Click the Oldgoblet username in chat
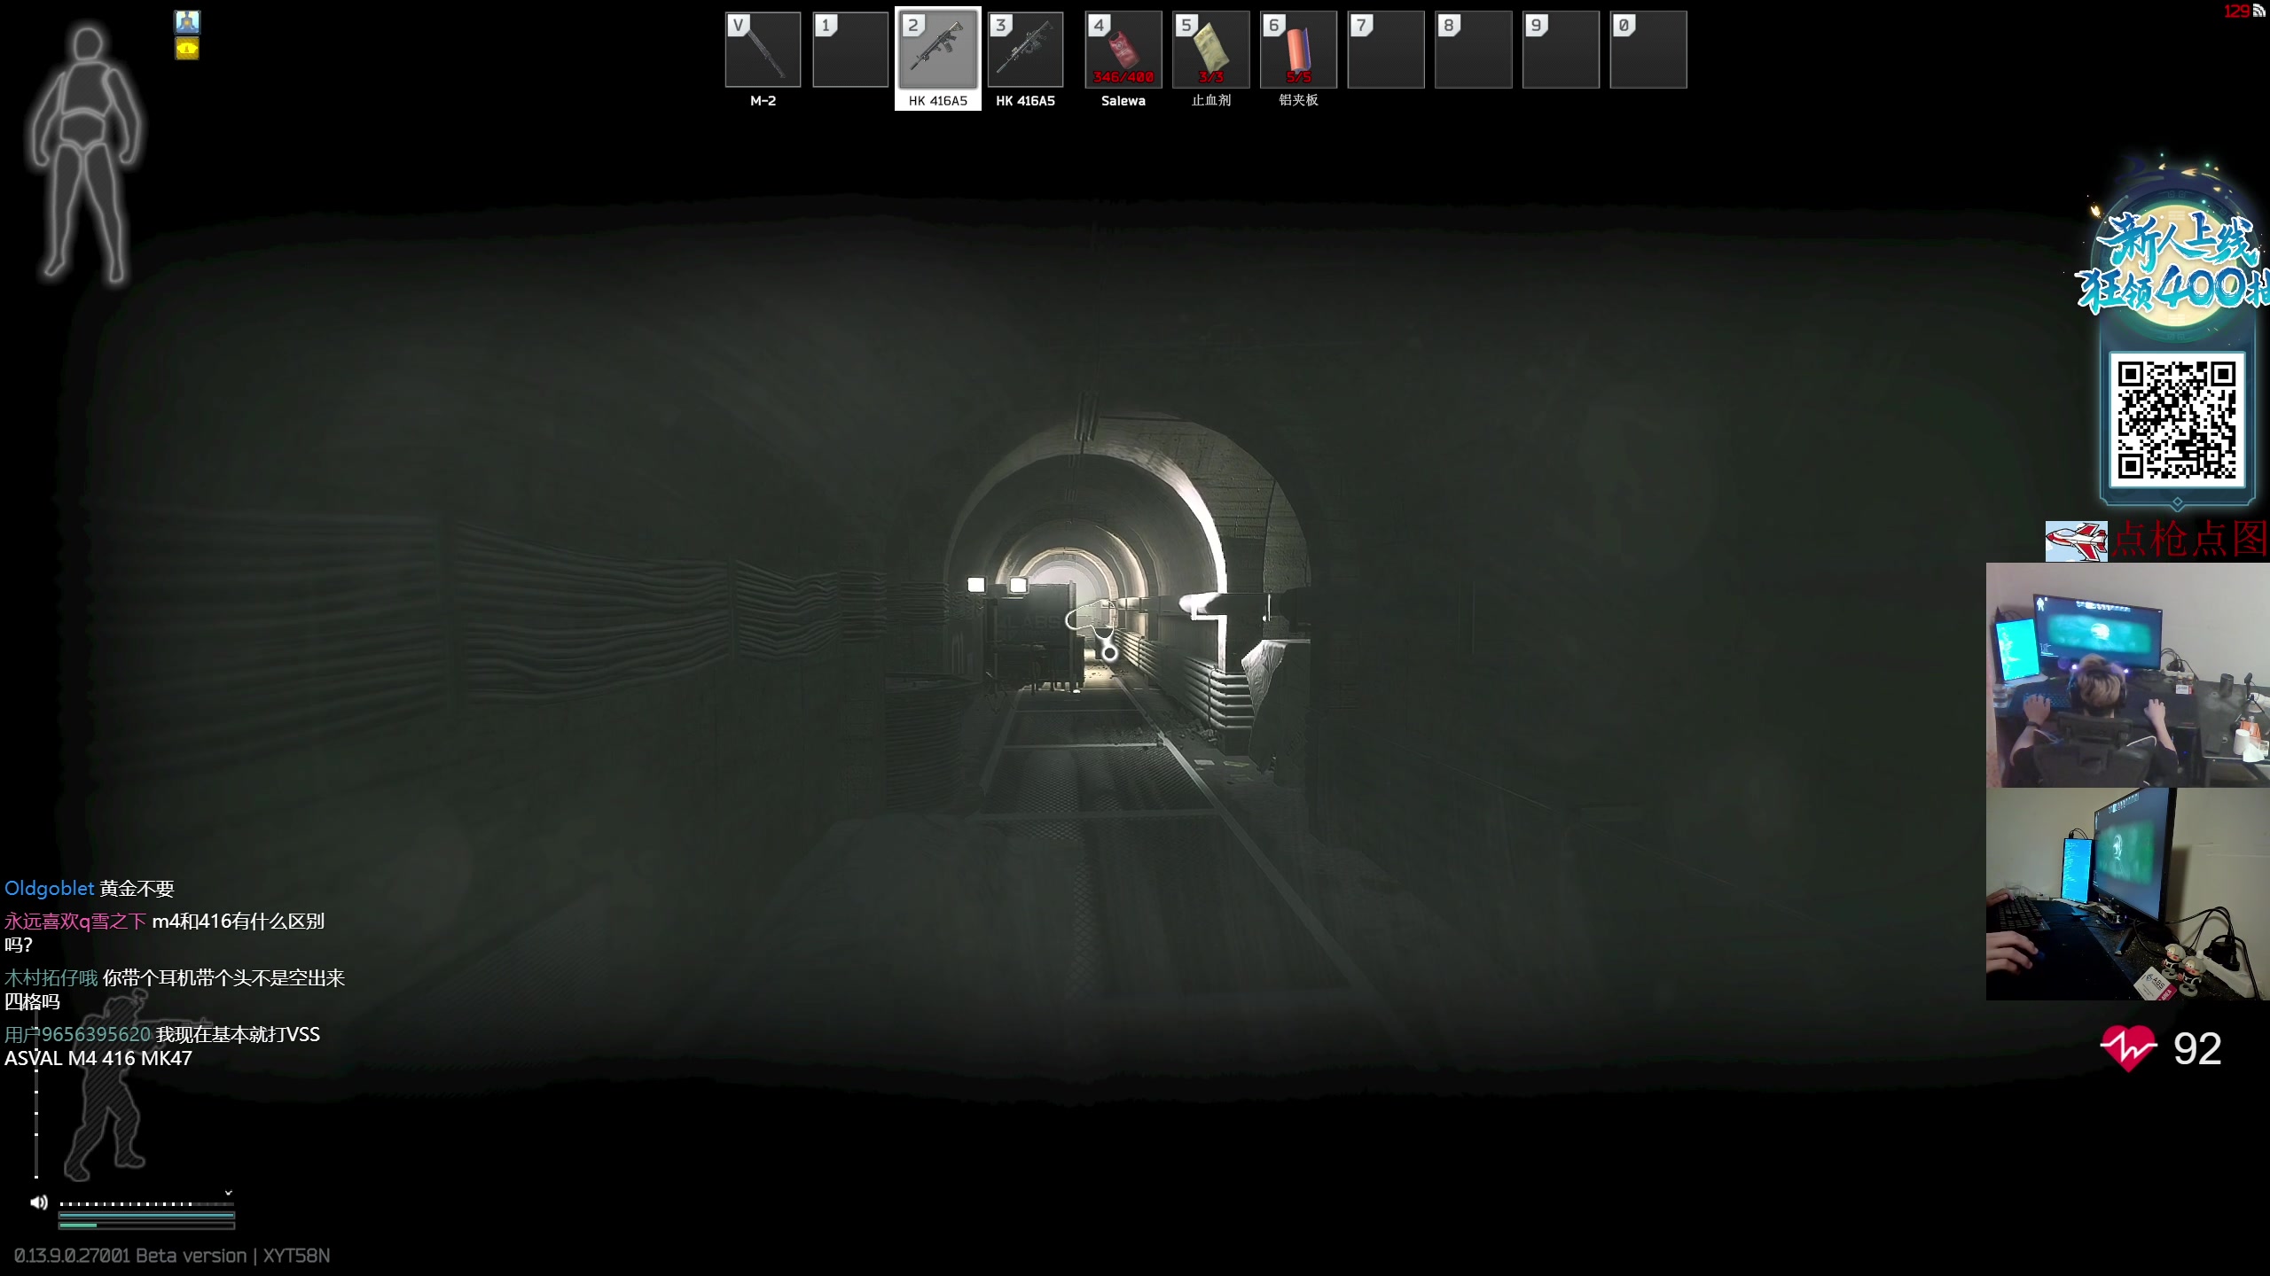2270x1276 pixels. [x=50, y=889]
